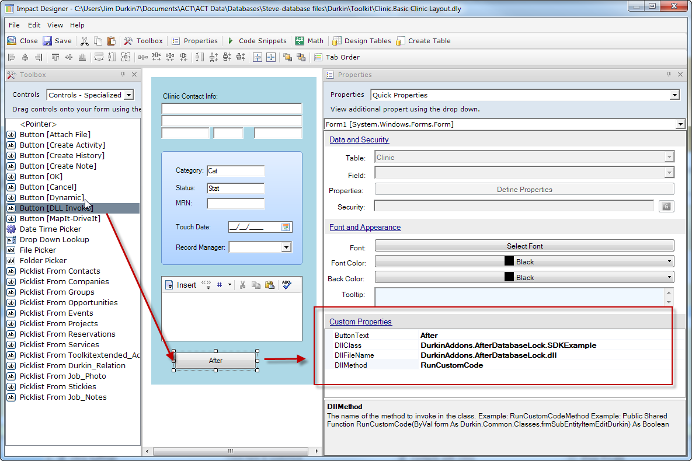Click the Make Same Width icon
Image resolution: width=692 pixels, height=461 pixels.
[99, 57]
